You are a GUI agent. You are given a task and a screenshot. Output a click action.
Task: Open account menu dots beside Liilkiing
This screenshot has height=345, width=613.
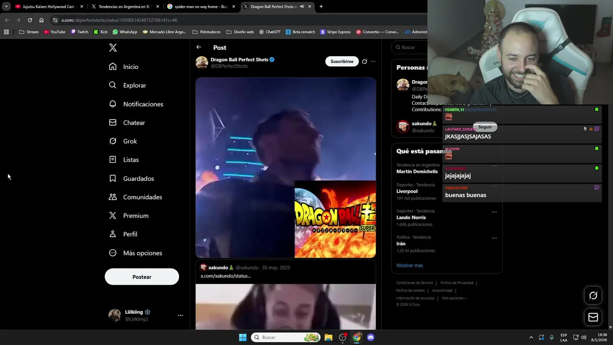point(181,315)
